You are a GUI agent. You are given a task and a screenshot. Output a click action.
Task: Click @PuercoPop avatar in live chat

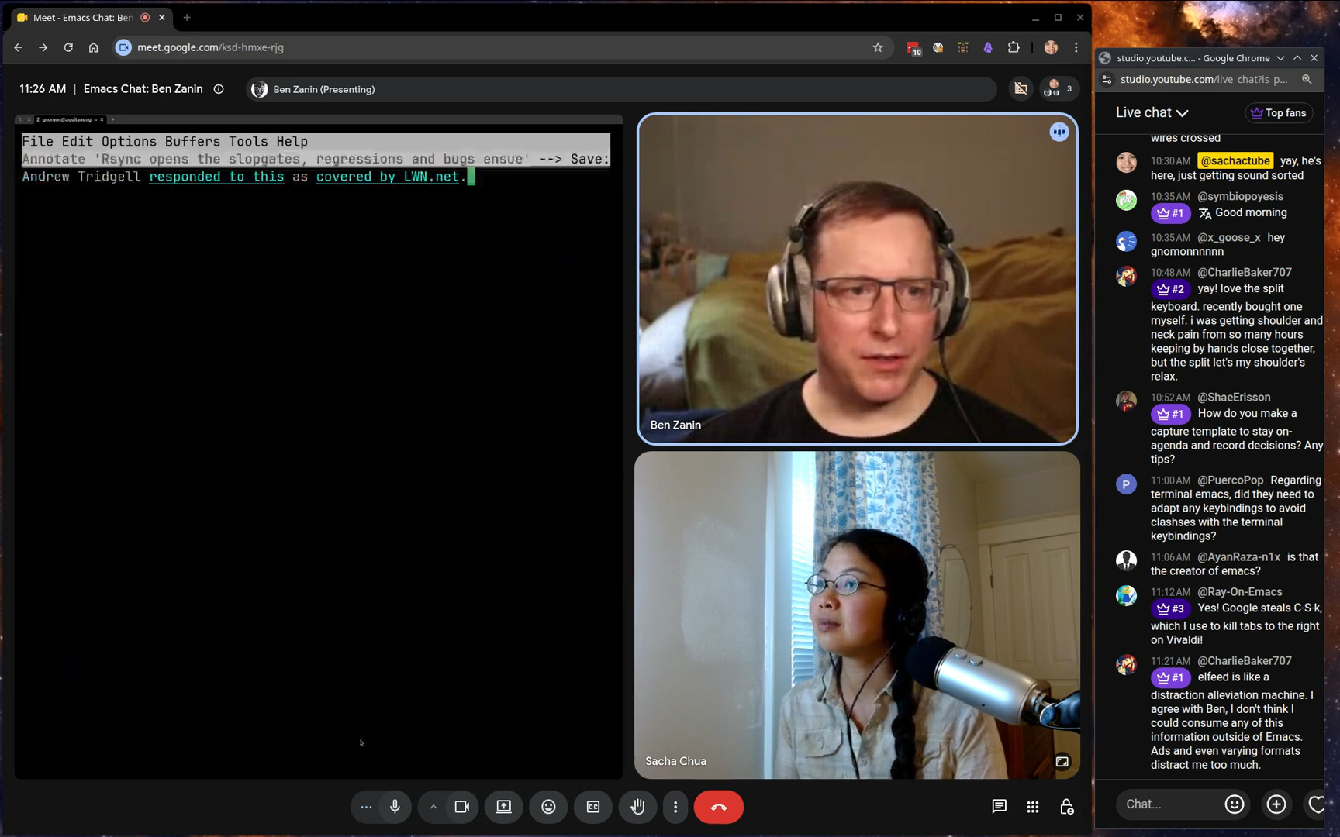(1126, 484)
